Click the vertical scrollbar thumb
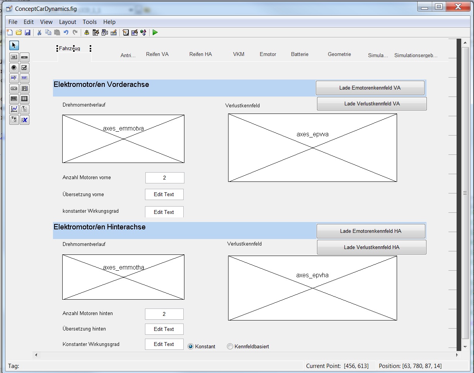The image size is (474, 373). [465, 193]
